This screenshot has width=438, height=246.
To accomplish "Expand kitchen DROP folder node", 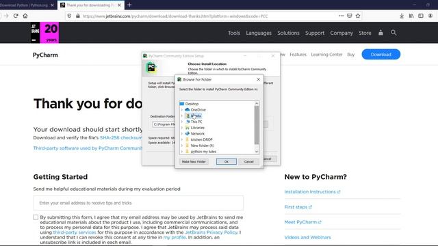I will tap(182, 139).
